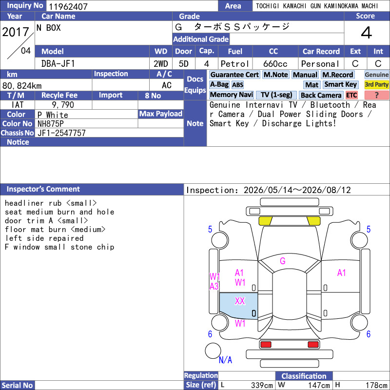Click the front left tire marked 5
The height and width of the screenshot is (390, 390).
tap(220, 240)
